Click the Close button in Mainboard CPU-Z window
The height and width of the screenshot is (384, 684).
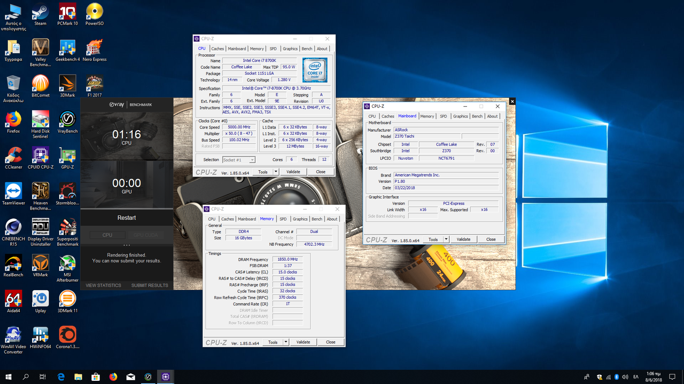491,239
